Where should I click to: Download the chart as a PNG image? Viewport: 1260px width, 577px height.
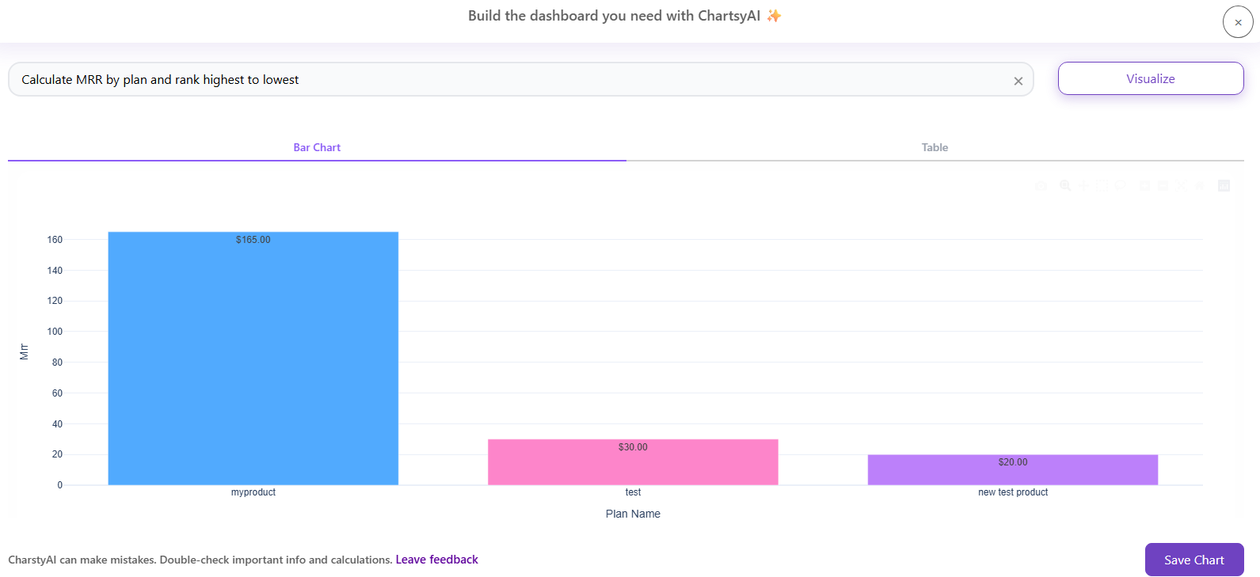tap(1041, 185)
